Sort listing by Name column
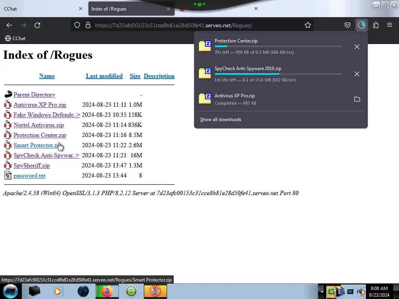Screen dimensions: 399x299 pyautogui.click(x=47, y=76)
